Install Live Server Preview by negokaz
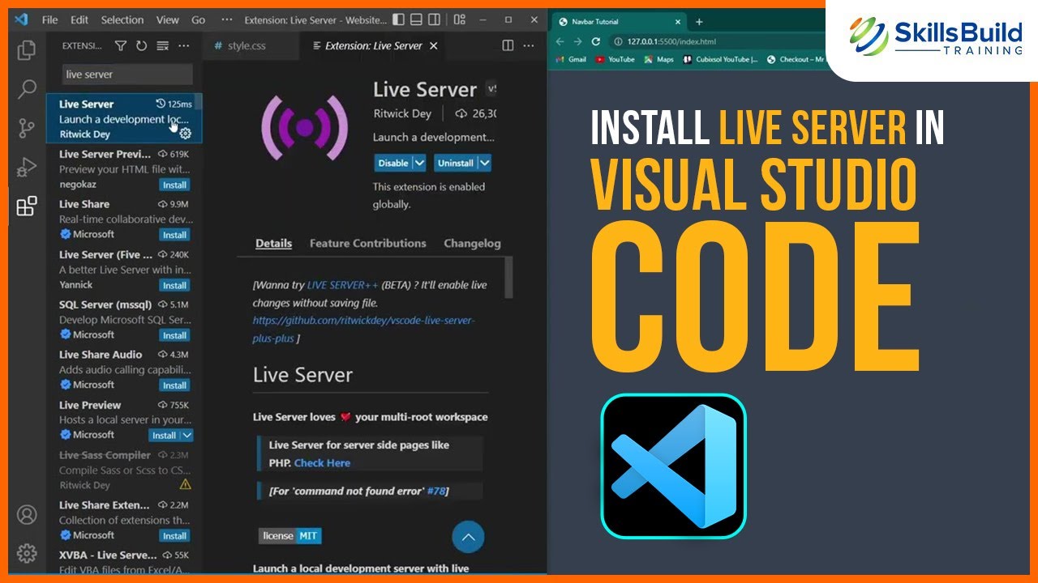The width and height of the screenshot is (1038, 583). tap(174, 185)
